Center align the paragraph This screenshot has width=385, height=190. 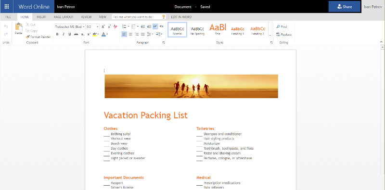[130, 34]
